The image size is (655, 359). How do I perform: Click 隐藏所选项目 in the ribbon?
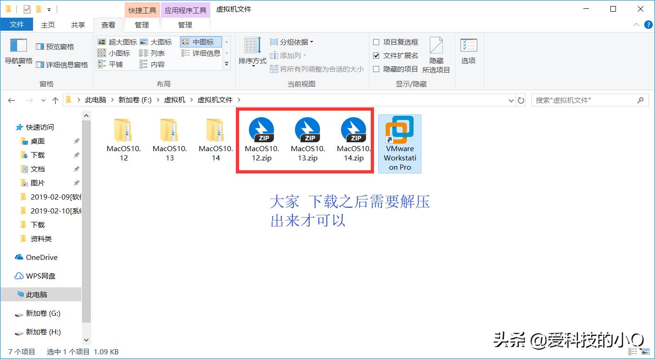(436, 53)
